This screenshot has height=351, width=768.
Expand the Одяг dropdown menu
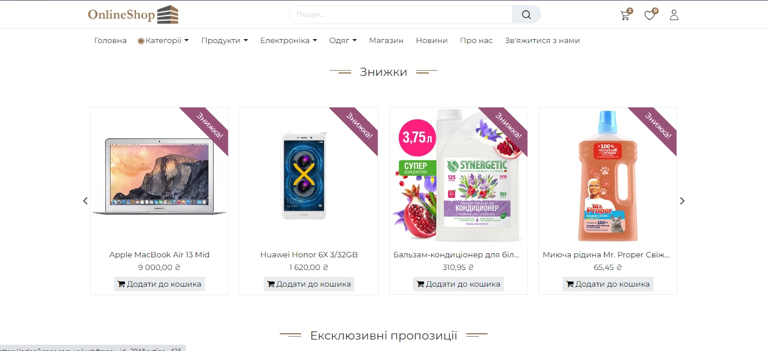(x=343, y=40)
